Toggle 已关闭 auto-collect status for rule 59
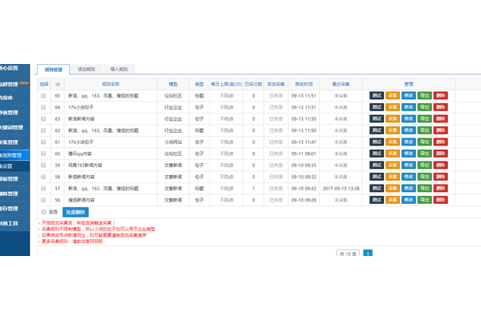Viewport: 481px width, 320px height. [x=277, y=164]
